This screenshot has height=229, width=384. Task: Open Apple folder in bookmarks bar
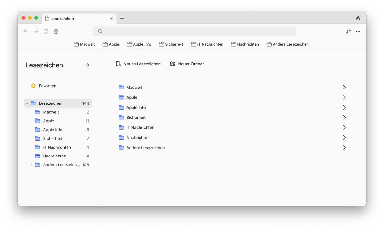tap(111, 44)
